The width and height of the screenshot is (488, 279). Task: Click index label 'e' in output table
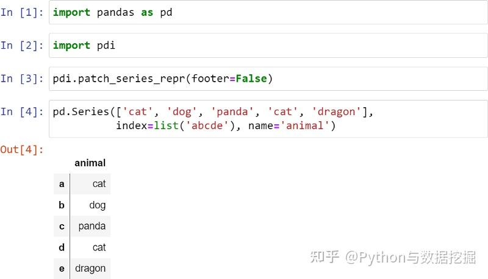62,269
